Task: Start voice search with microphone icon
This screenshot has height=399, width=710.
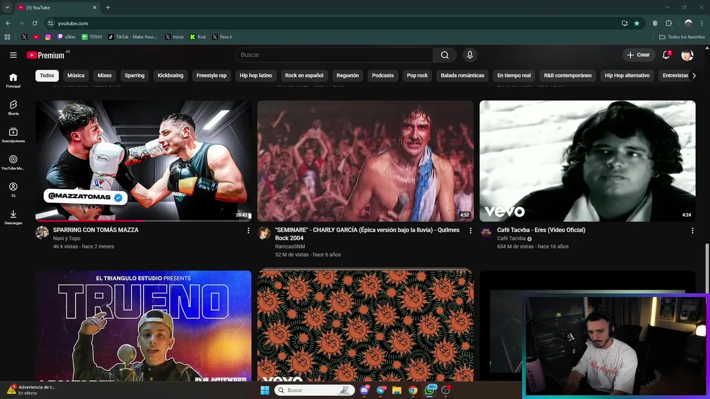Action: tap(470, 55)
